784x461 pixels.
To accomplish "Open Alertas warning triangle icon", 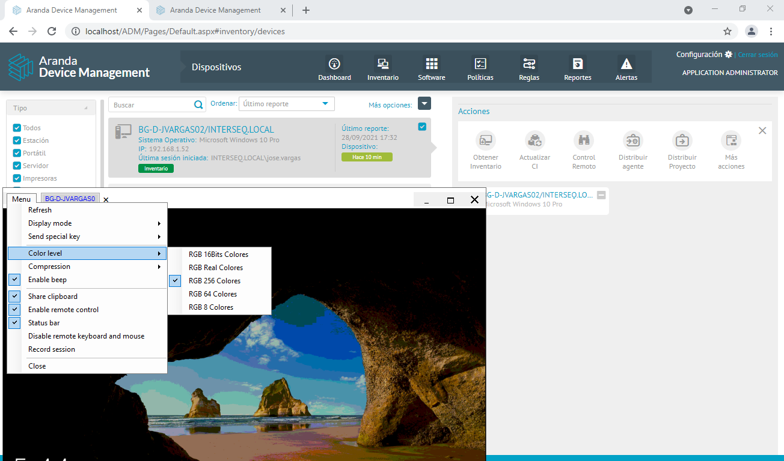I will click(x=626, y=64).
